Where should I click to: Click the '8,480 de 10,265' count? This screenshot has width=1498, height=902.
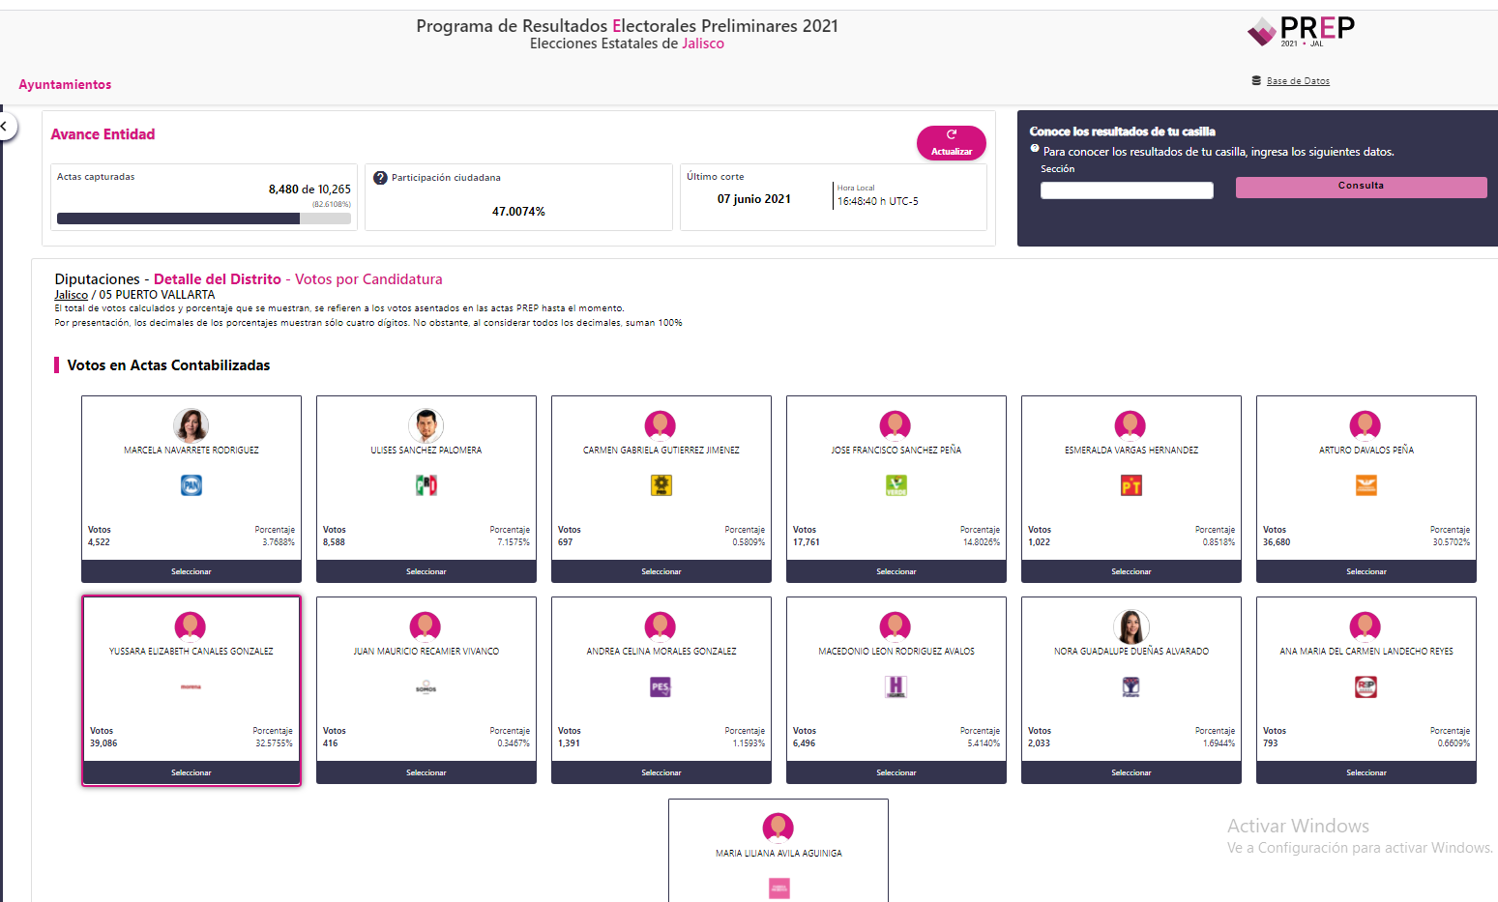(x=309, y=189)
